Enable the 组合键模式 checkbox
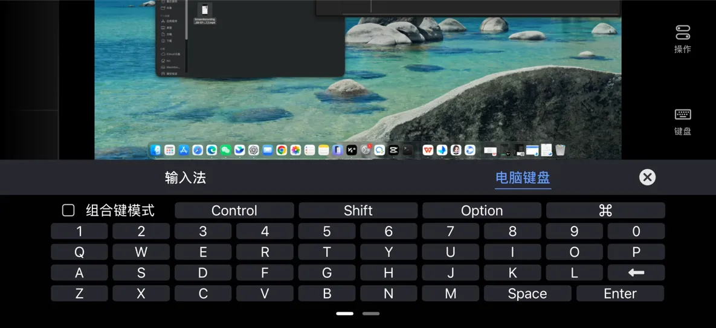Image resolution: width=716 pixels, height=328 pixels. pyautogui.click(x=68, y=210)
